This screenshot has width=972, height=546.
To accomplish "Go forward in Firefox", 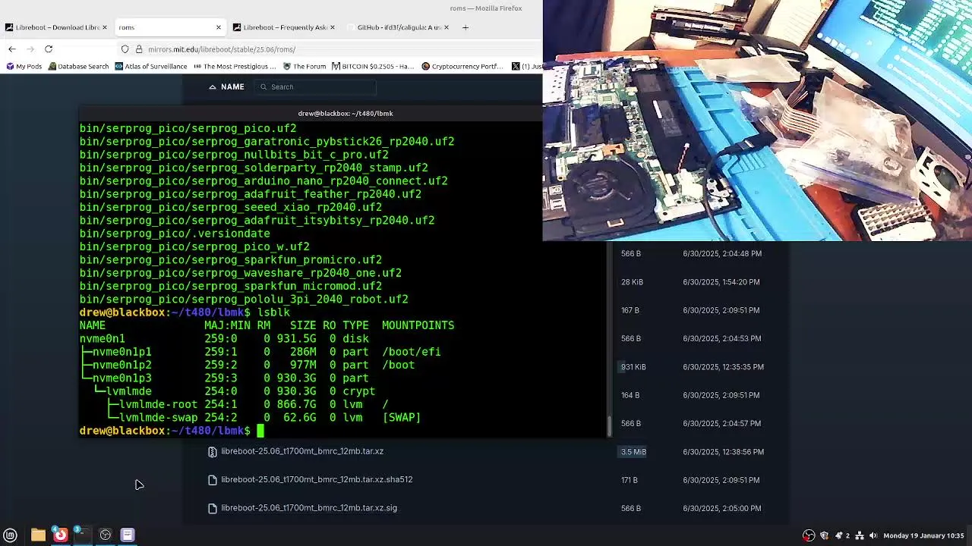I will point(30,49).
